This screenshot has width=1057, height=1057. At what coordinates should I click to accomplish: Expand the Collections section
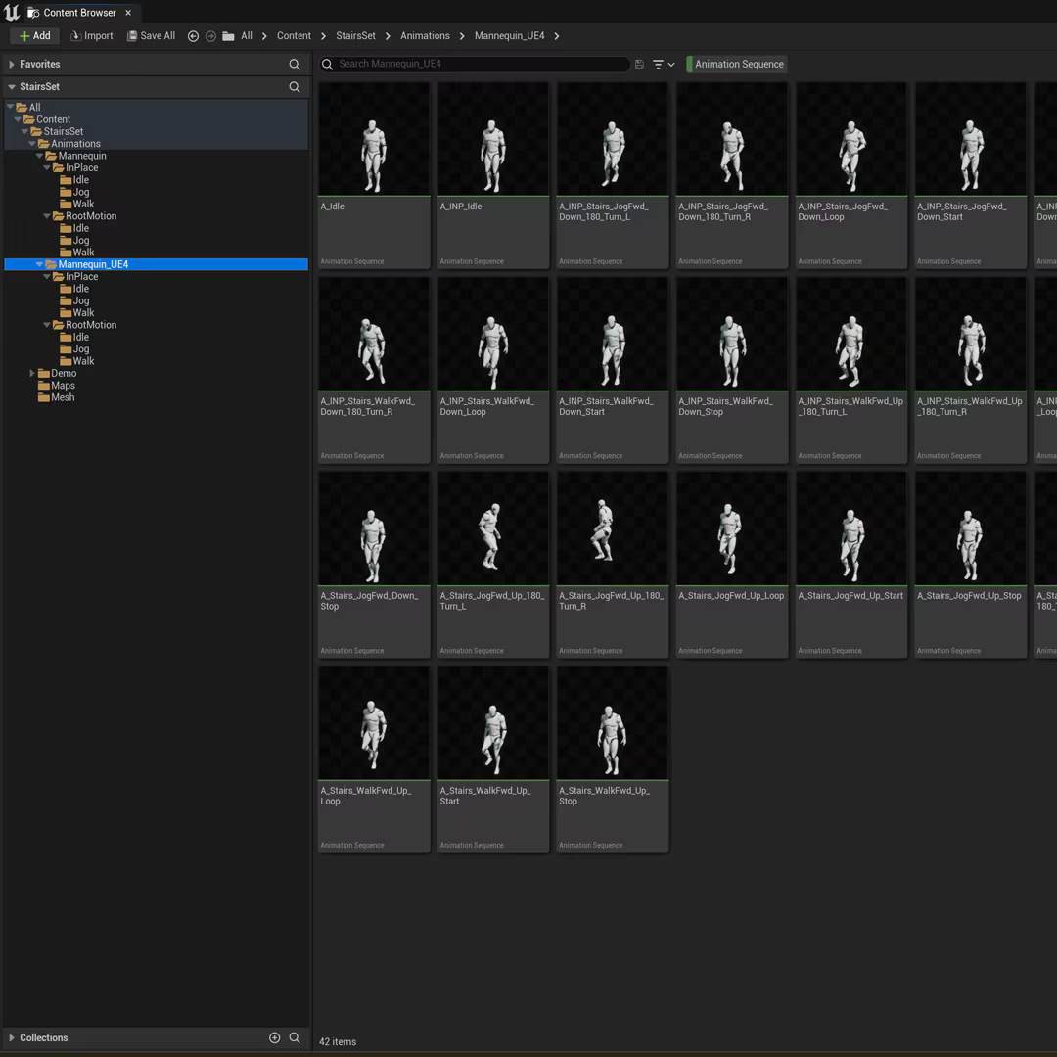click(12, 1037)
